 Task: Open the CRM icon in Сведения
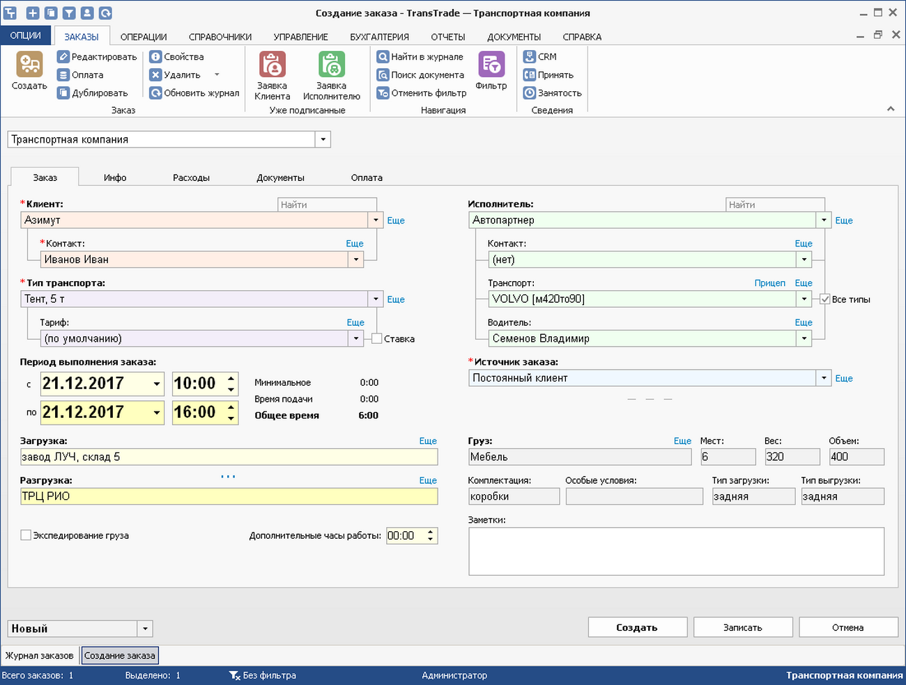tap(530, 56)
